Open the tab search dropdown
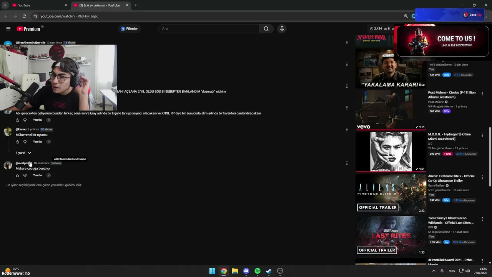Screen dimensions: 492x277 (5, 5)
